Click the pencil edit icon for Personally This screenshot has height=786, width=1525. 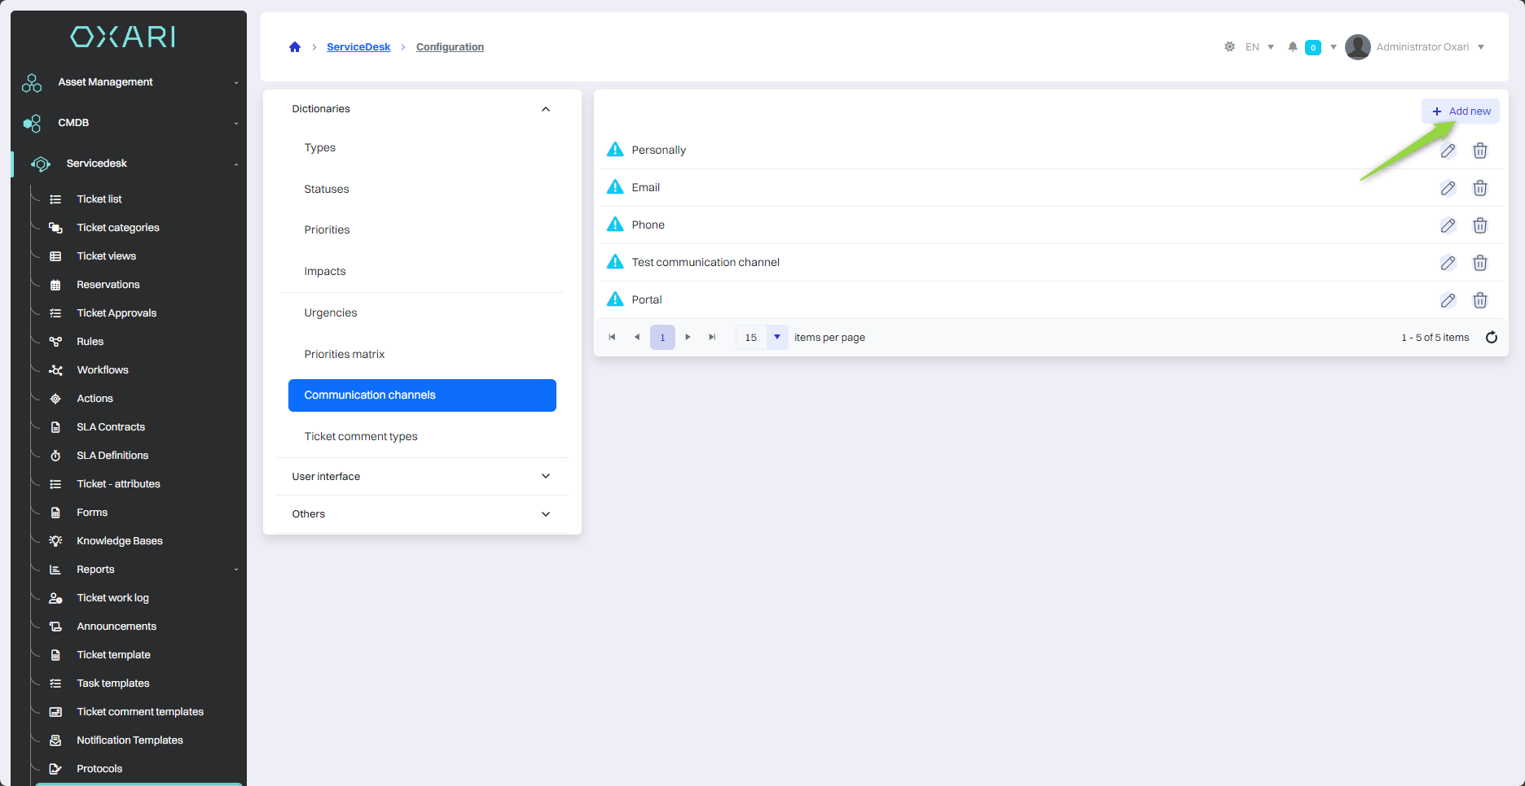(1448, 151)
